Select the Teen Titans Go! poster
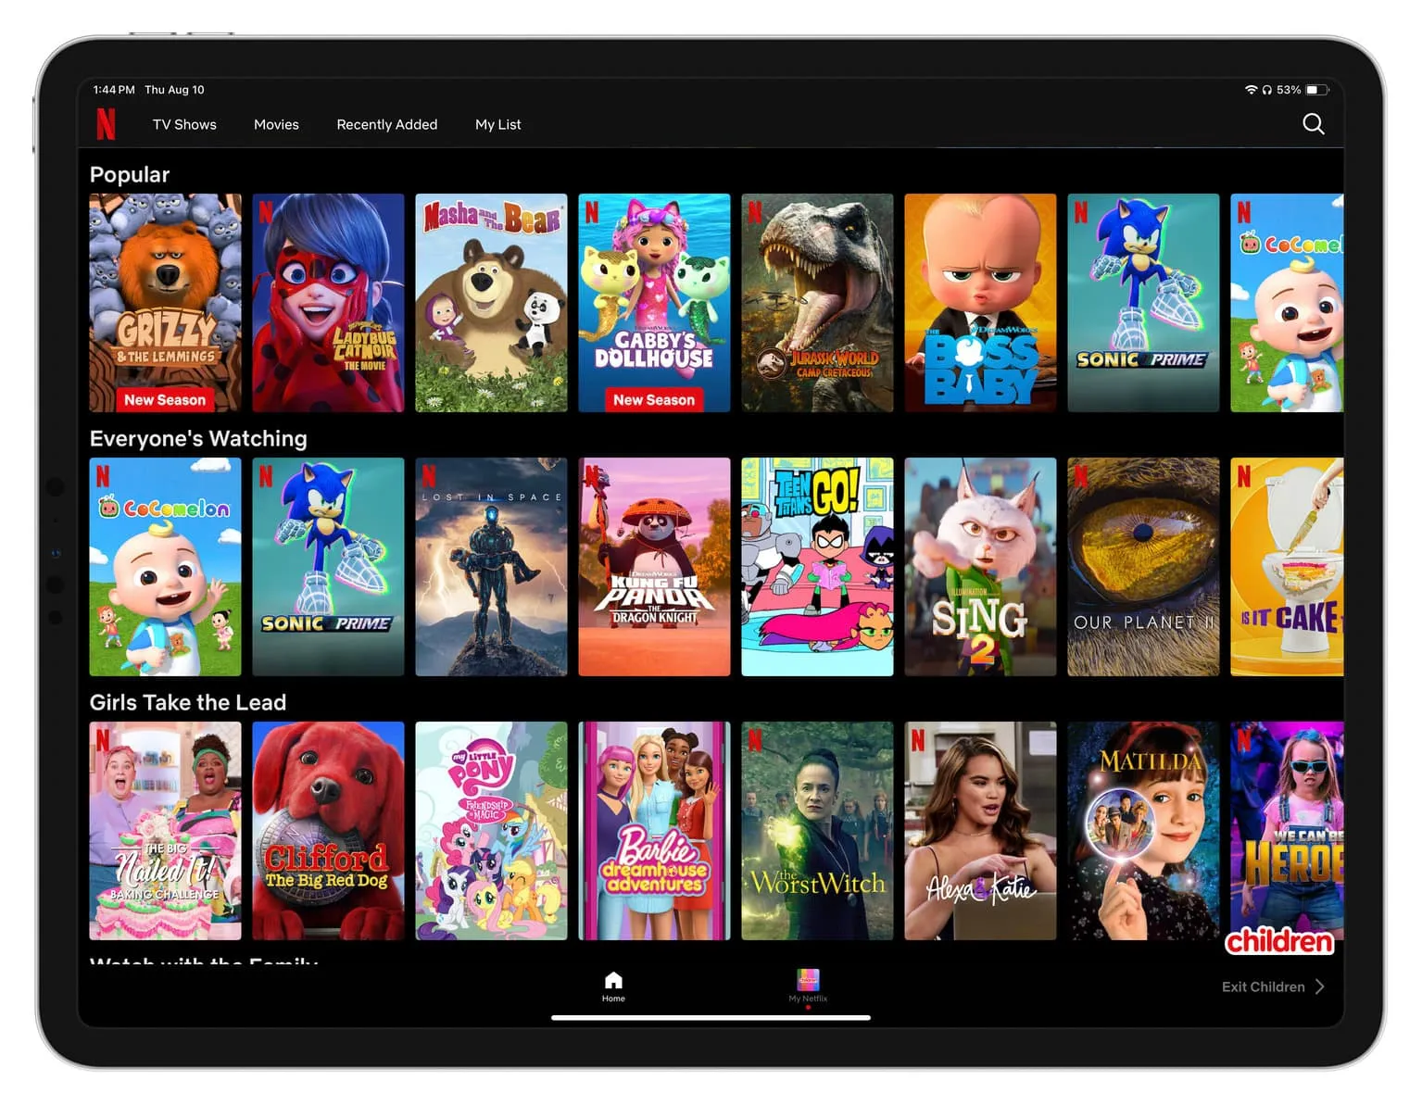This screenshot has height=1106, width=1422. (x=817, y=567)
